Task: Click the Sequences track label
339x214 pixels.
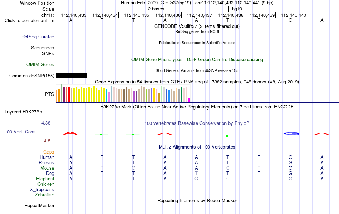Action: click(42, 48)
